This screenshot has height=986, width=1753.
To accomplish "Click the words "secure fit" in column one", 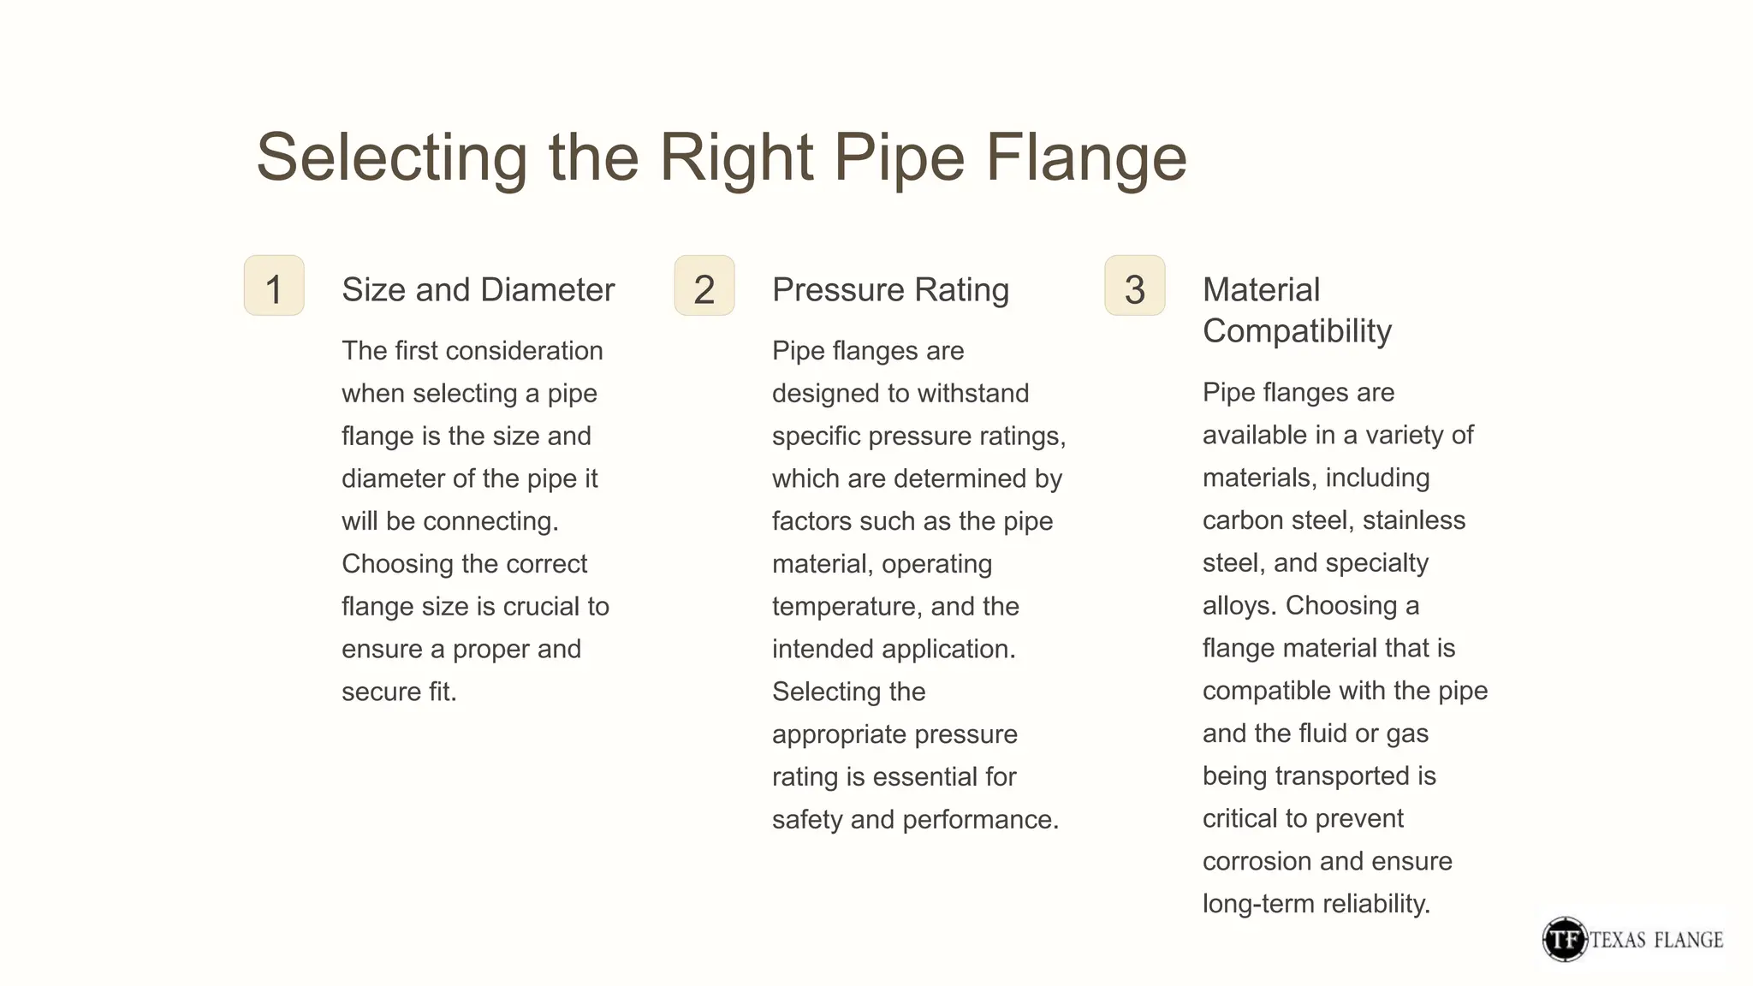I will [x=397, y=692].
